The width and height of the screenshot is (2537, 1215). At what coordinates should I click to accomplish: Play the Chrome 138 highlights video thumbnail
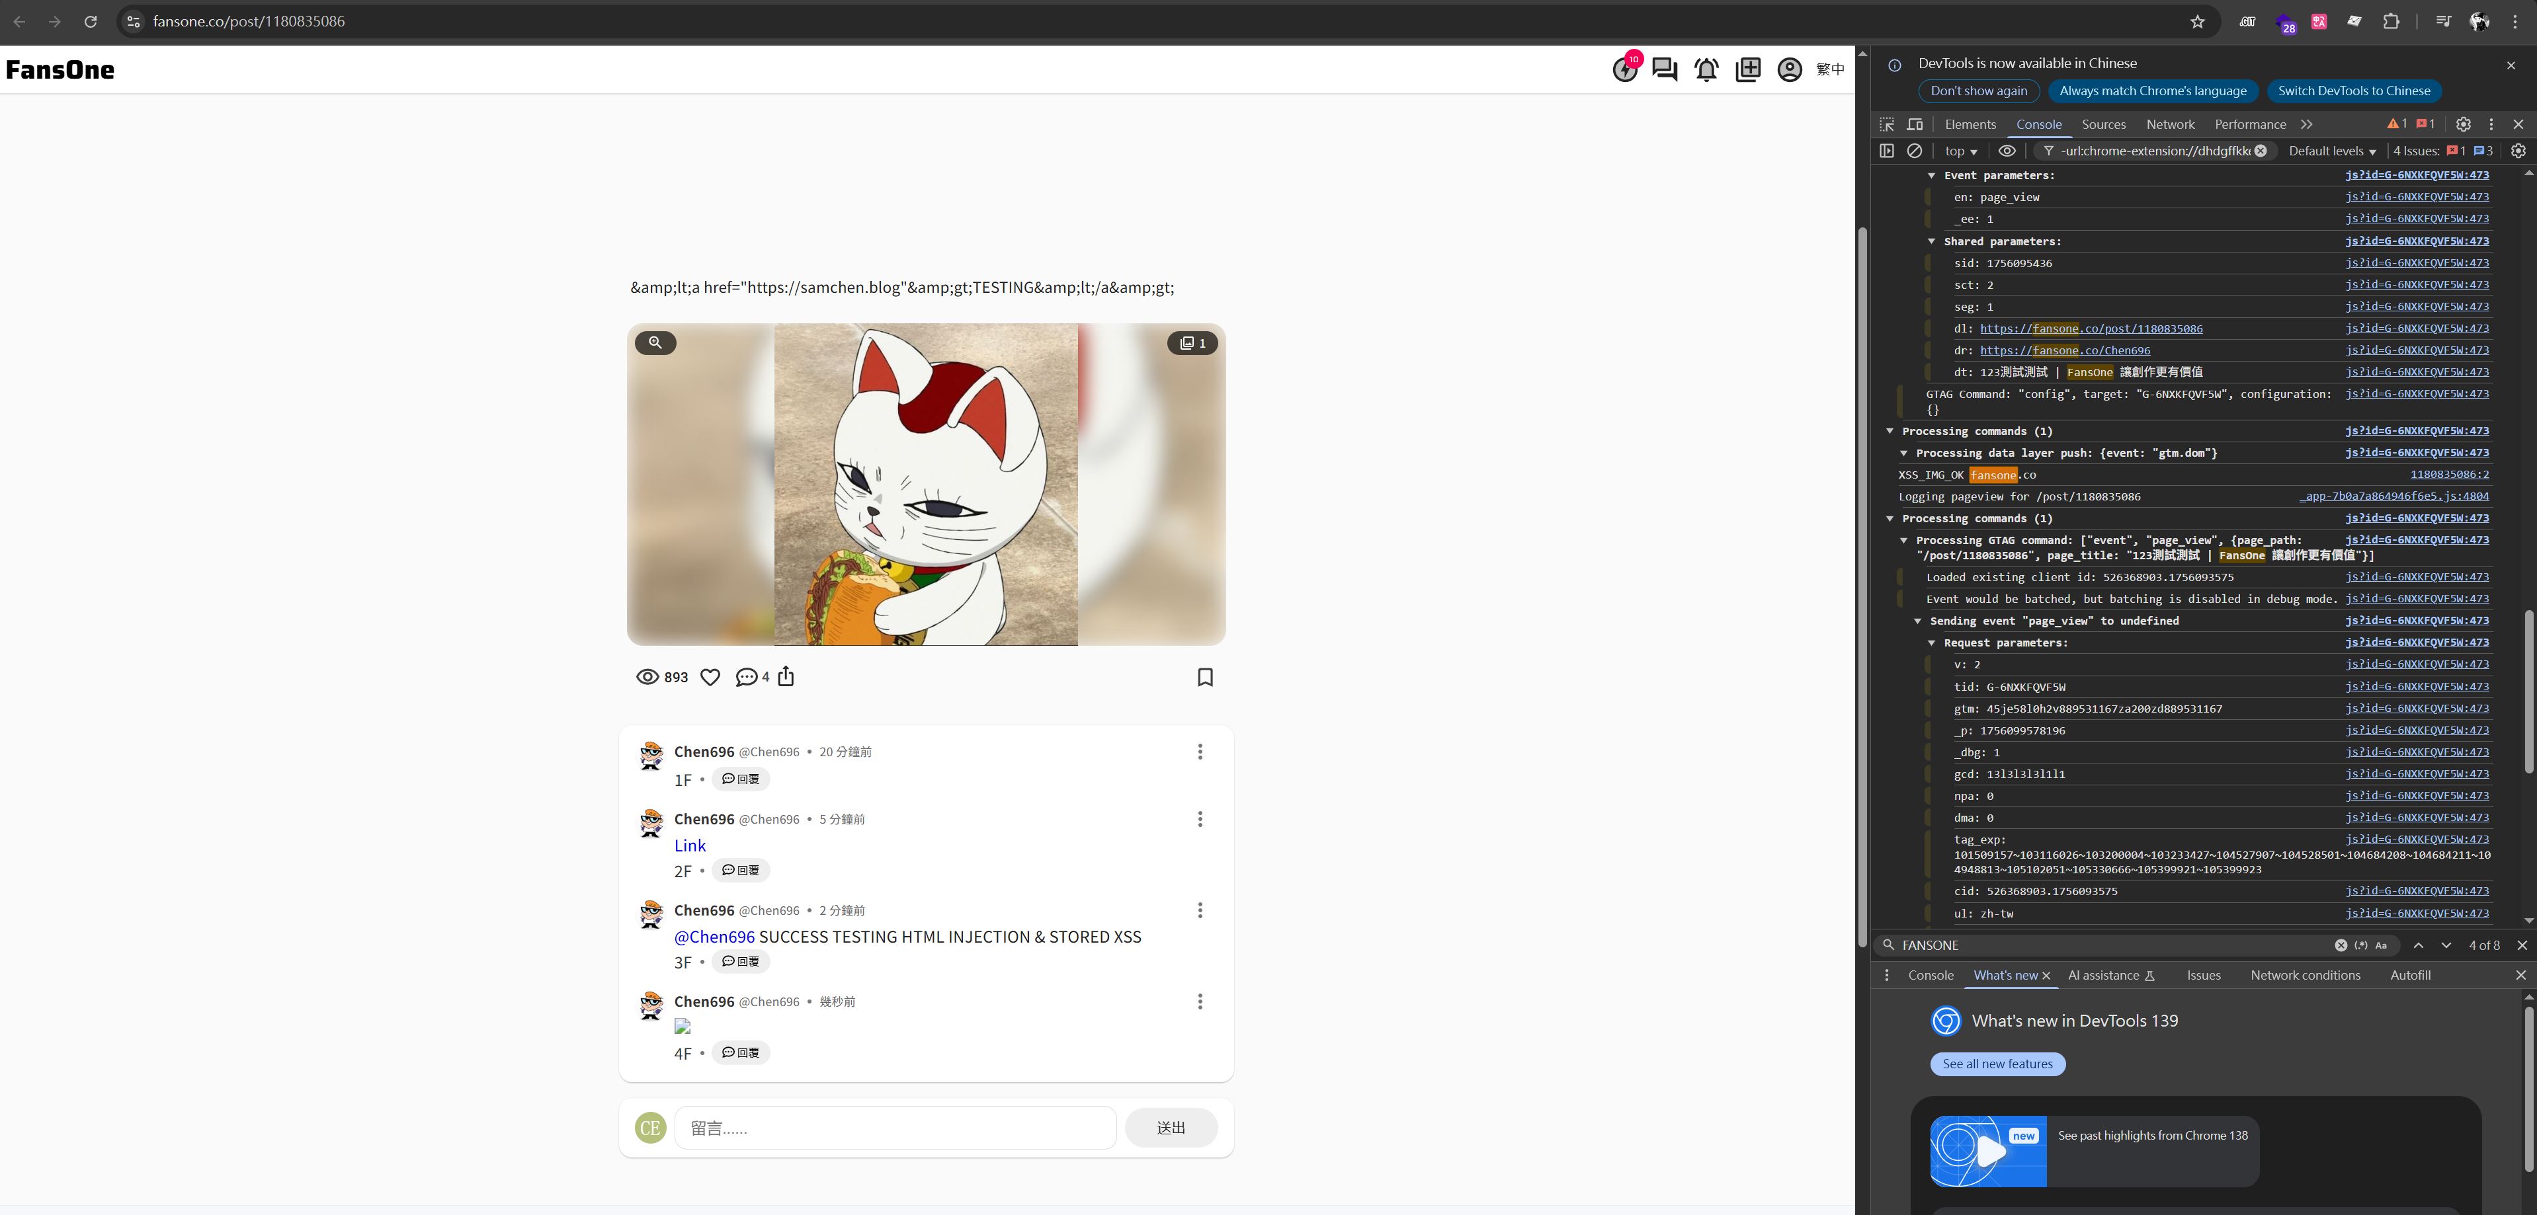coord(1989,1151)
